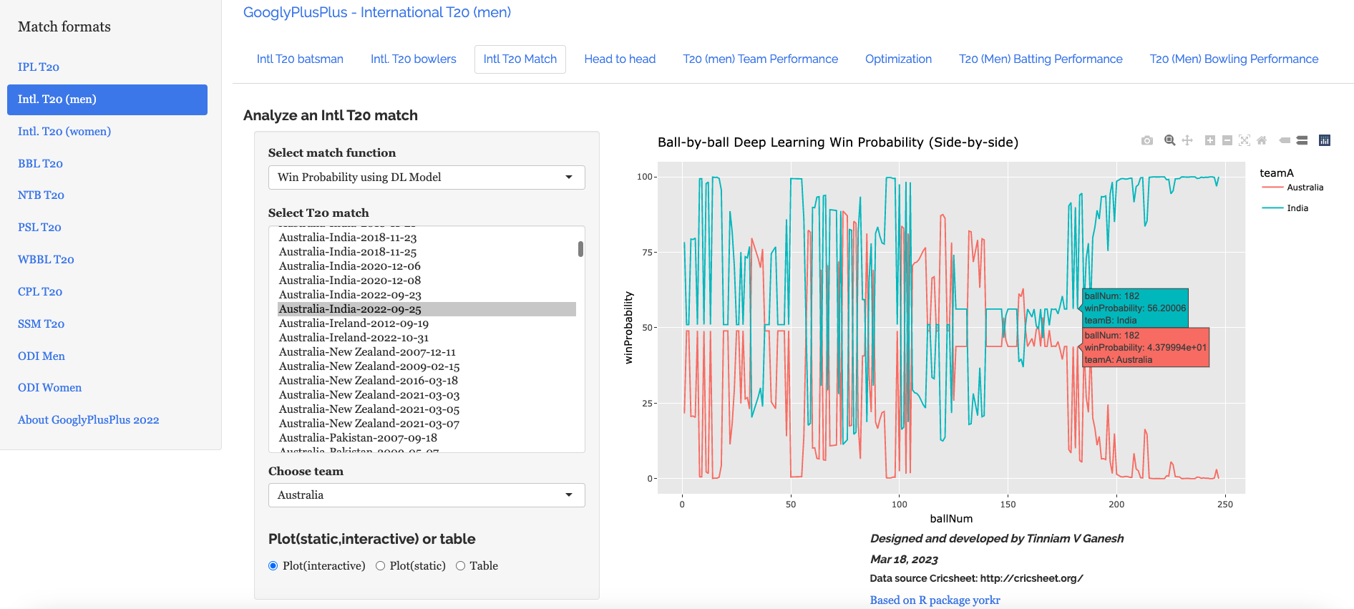Select the Zoom tool in chart toolbar
The image size is (1354, 609).
pyautogui.click(x=1169, y=140)
